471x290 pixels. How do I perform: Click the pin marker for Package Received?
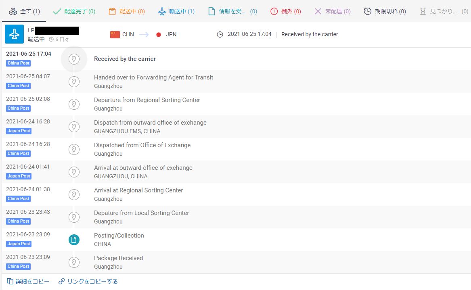(x=74, y=263)
